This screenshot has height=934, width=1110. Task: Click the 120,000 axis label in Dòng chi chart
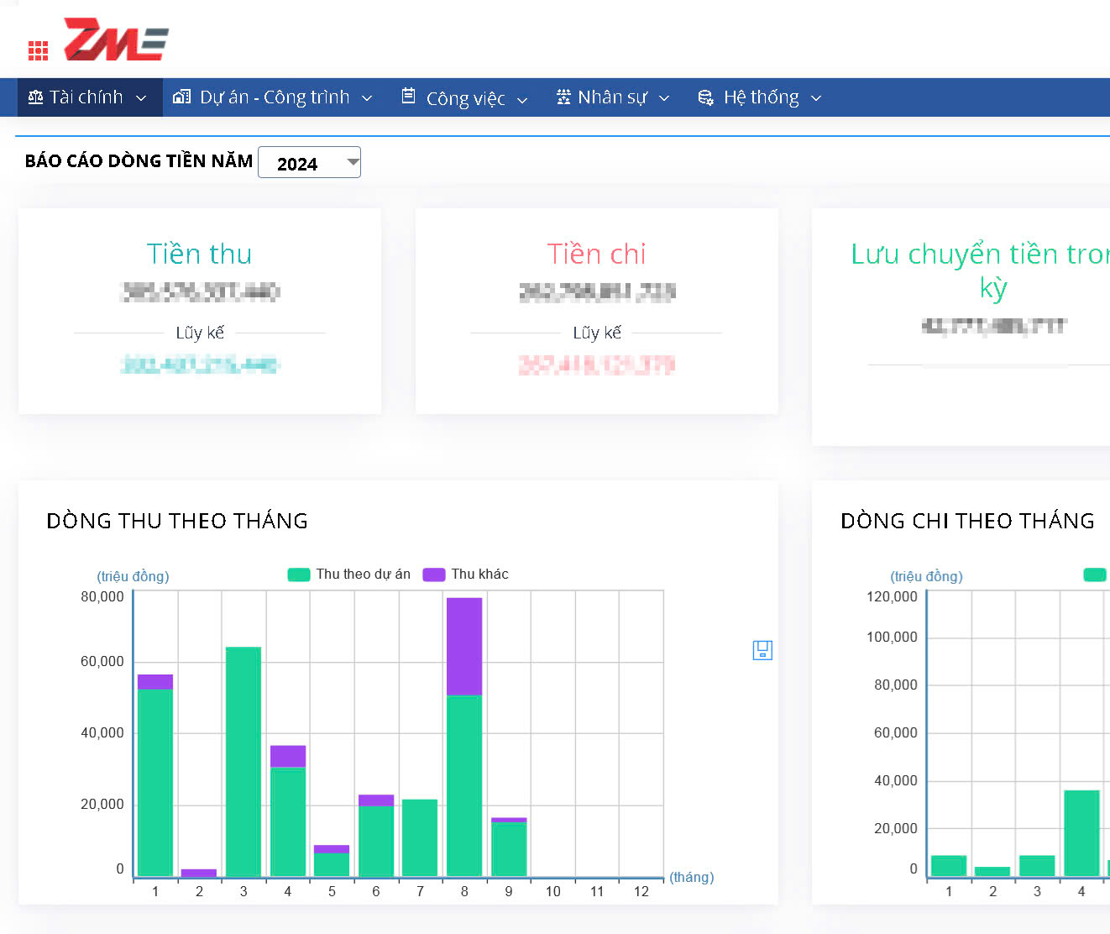[x=892, y=596]
